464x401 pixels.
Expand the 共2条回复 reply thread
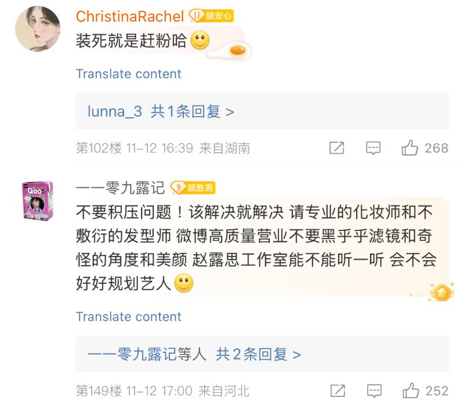click(258, 354)
